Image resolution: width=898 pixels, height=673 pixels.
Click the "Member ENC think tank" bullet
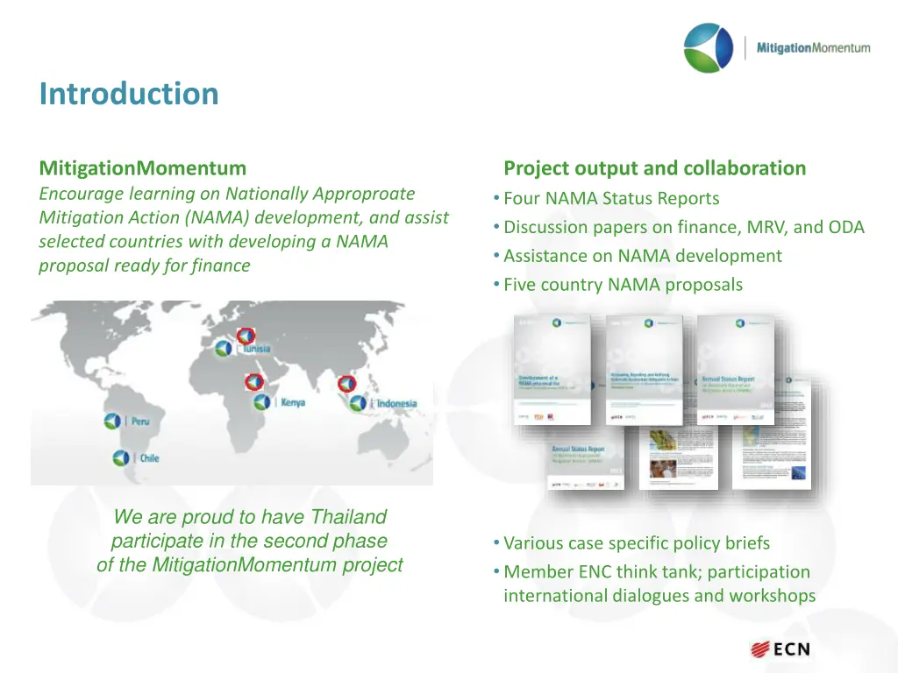click(x=654, y=583)
